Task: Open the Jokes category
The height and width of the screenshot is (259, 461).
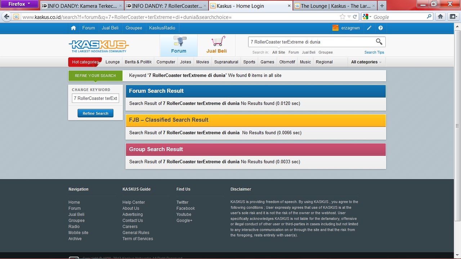Action: pos(186,62)
